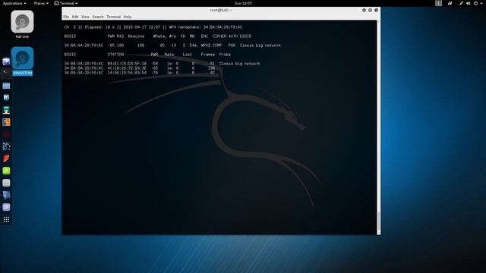486x273 pixels.
Task: Launch the red F Faraday dock icon
Action: 6,158
